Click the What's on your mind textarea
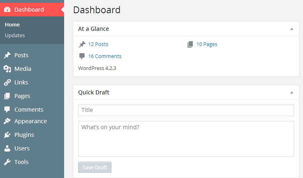The width and height of the screenshot is (303, 178). tap(186, 139)
